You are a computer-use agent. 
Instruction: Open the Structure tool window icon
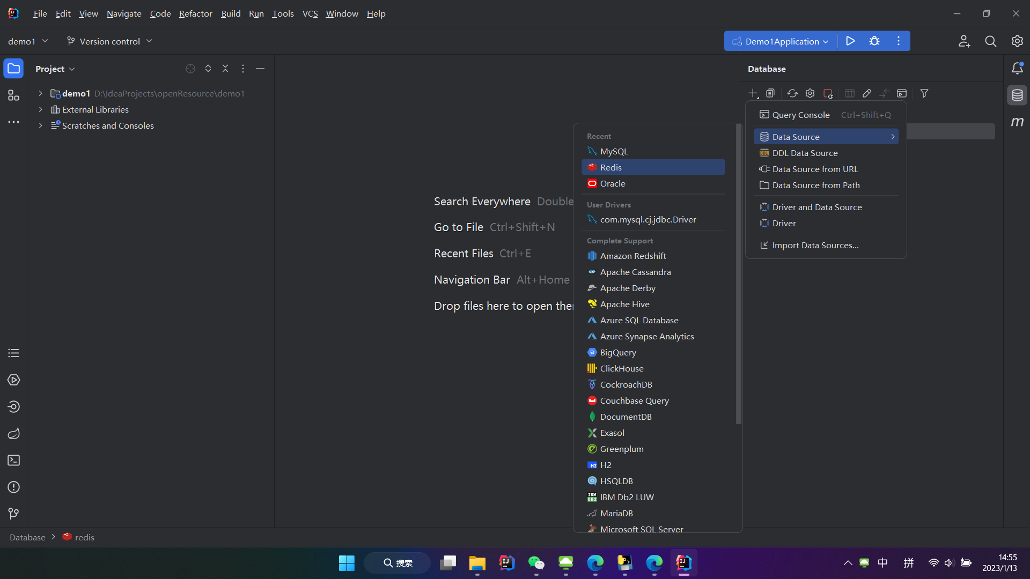click(14, 95)
